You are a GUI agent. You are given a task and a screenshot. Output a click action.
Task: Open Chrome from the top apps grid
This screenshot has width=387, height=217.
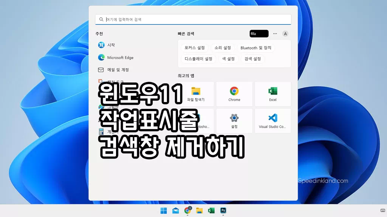tap(234, 94)
